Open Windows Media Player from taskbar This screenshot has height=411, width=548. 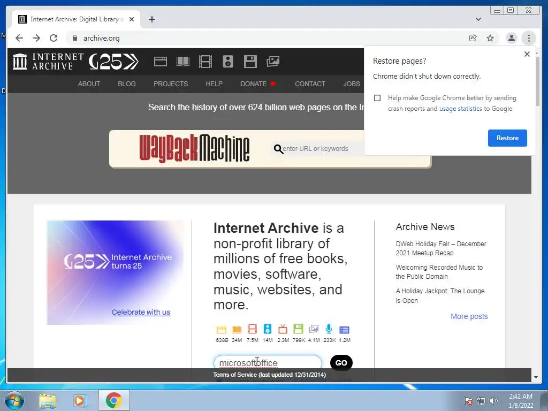(x=80, y=400)
